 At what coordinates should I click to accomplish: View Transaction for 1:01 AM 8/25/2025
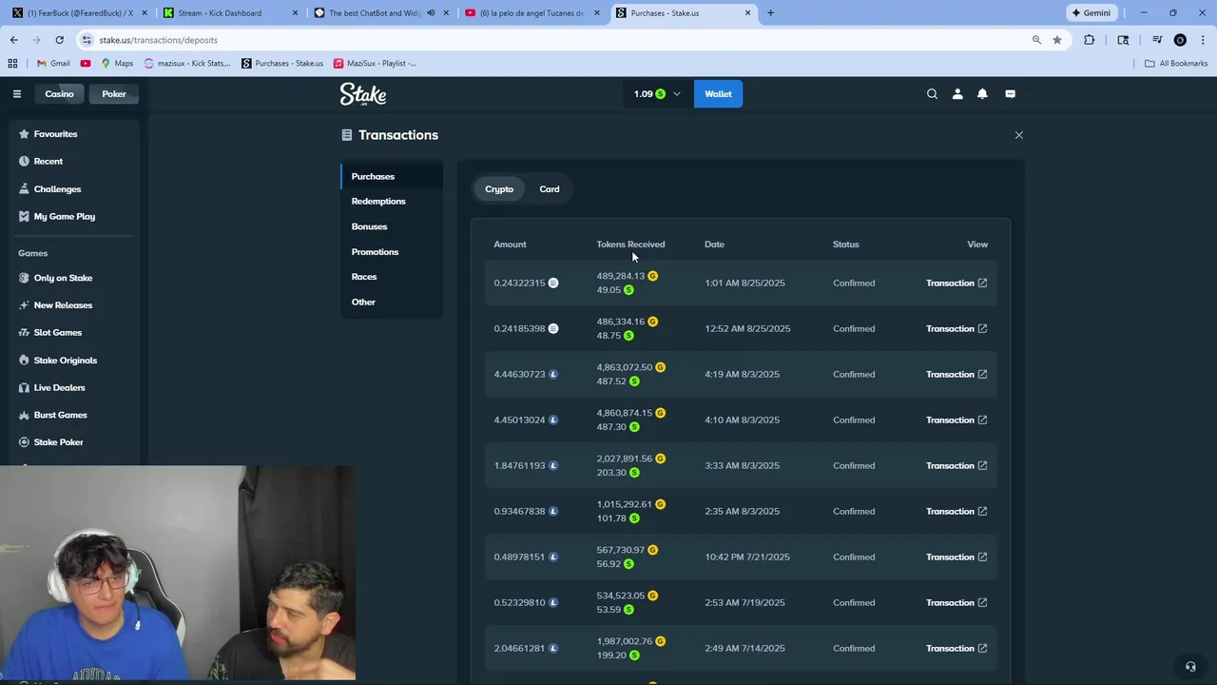pyautogui.click(x=956, y=283)
